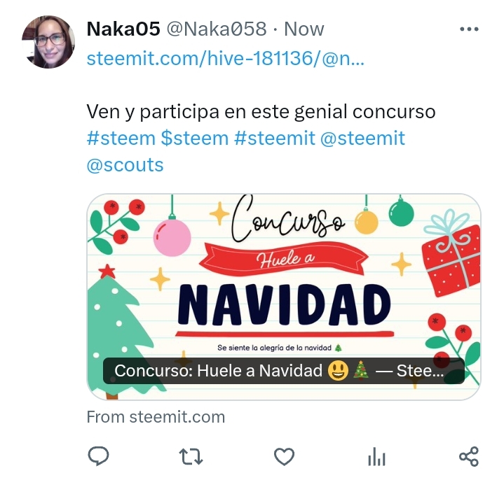Open the Navidad contest card image
This screenshot has height=480, width=504.
(284, 297)
